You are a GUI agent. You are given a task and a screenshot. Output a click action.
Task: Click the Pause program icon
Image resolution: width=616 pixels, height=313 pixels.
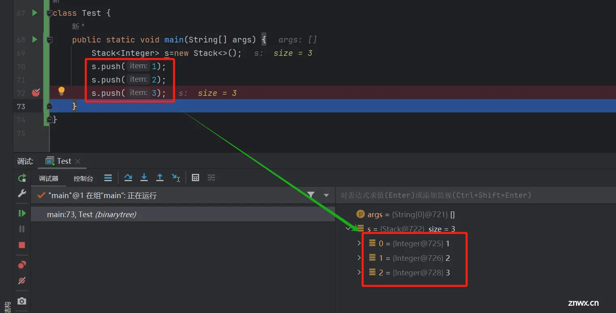coord(22,229)
